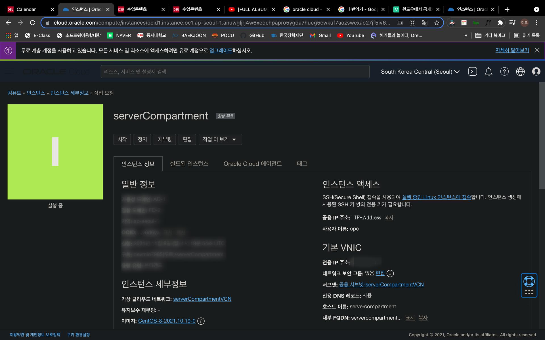Screen dimensions: 545x340
Task: Expand the hidden bookmarks overflow chevron
Action: 466,35
